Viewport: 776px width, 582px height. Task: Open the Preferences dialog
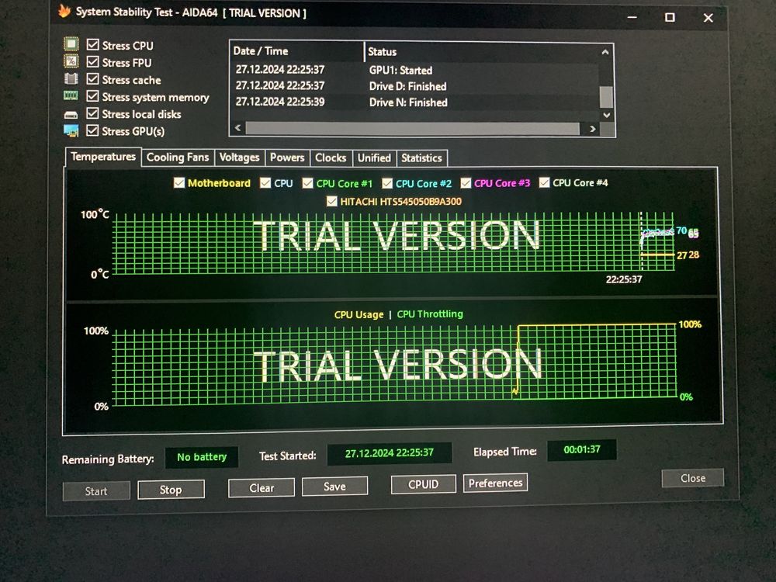495,483
